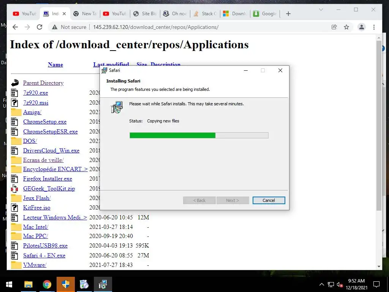Download ChromeSetup.exe

[x=45, y=122]
